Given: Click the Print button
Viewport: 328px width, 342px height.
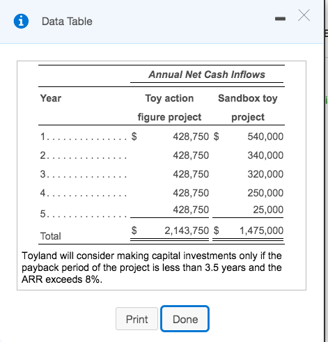Looking at the screenshot, I should pyautogui.click(x=136, y=319).
